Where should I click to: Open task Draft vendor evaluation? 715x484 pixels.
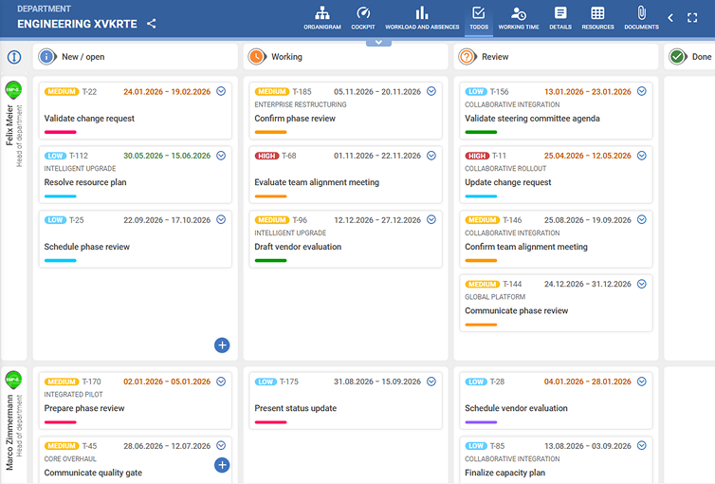coord(298,247)
